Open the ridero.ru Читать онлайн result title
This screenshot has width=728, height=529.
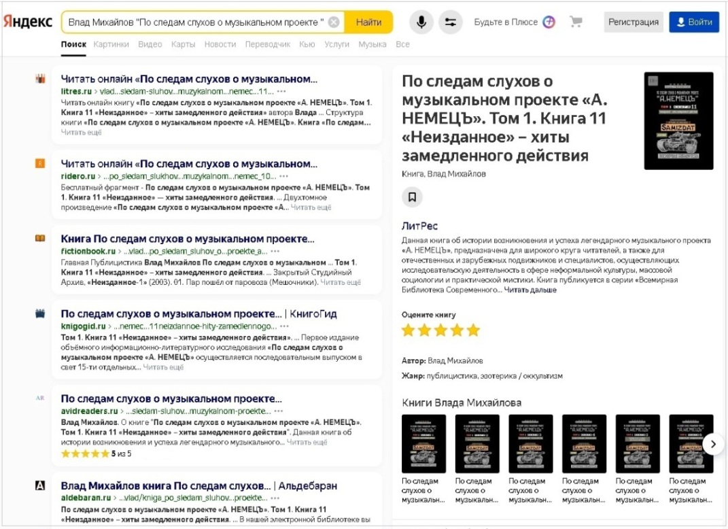189,163
